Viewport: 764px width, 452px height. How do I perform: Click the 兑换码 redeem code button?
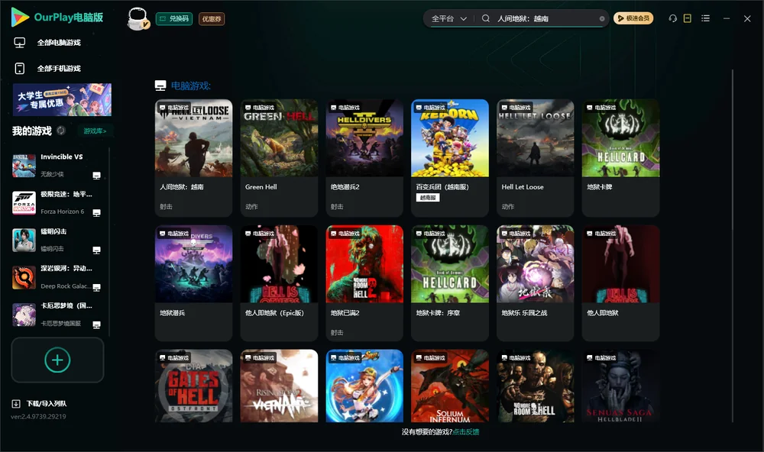174,18
